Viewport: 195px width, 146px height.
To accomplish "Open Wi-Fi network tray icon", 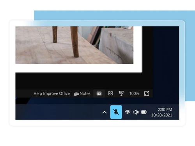I will 128,112.
